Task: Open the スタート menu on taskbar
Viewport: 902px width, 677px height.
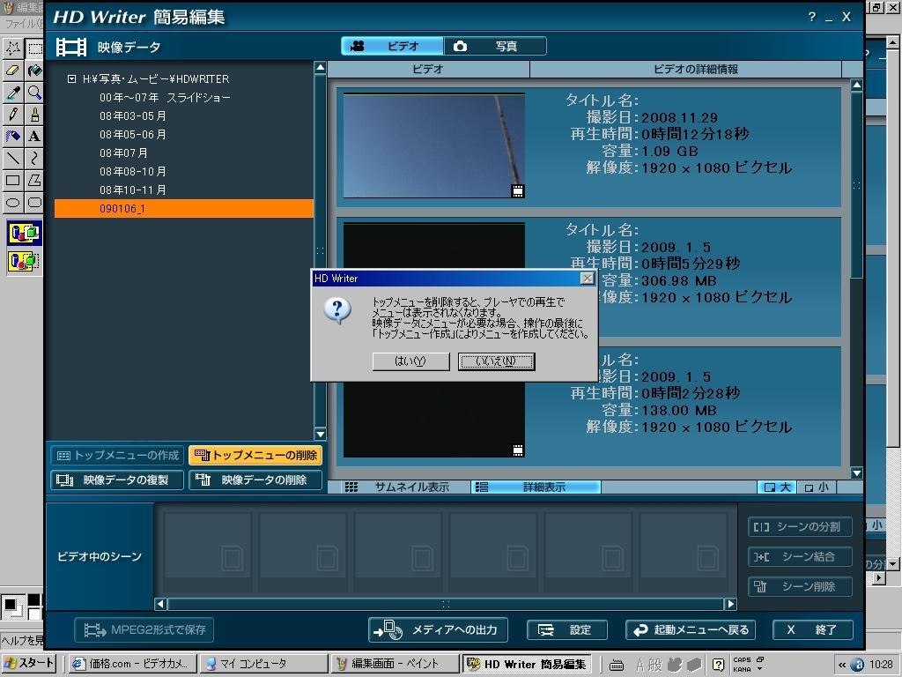Action: pos(29,664)
